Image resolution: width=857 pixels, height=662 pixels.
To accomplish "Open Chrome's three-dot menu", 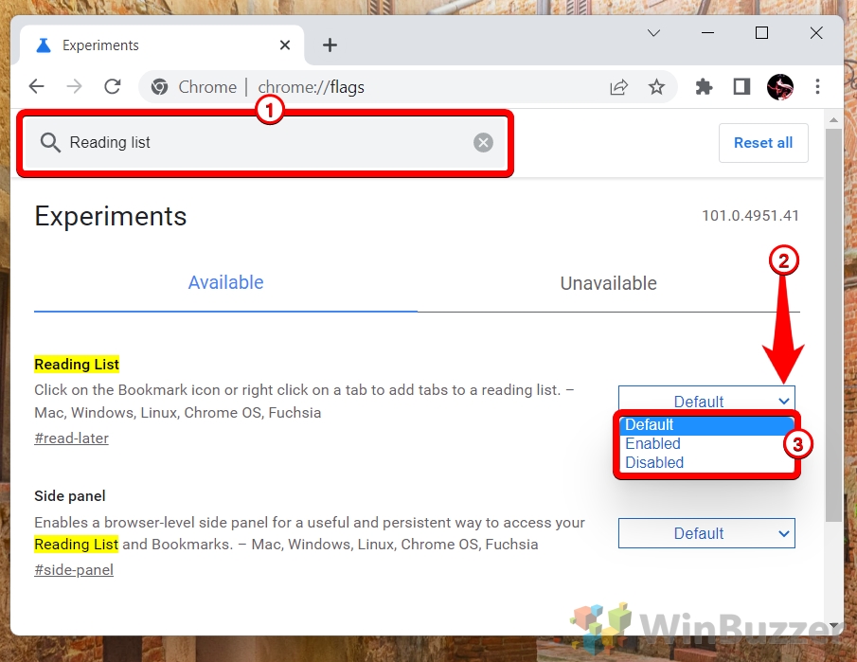I will click(817, 86).
